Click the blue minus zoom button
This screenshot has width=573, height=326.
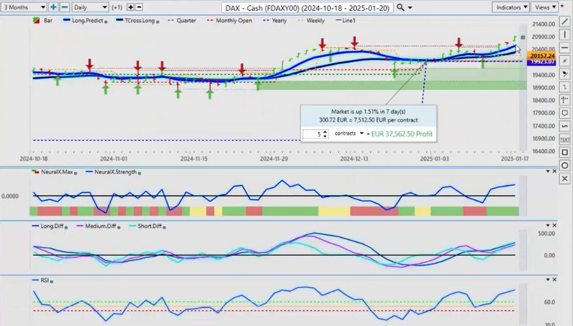(64, 7)
